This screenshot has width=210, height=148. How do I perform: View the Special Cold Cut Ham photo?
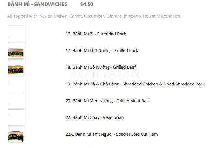coord(16,134)
